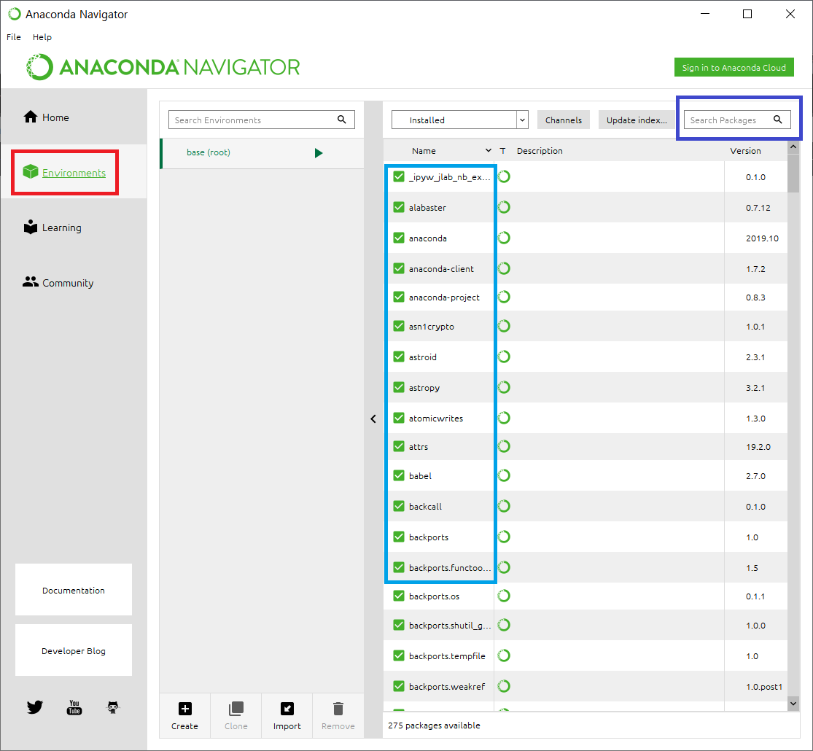Screen dimensions: 813x751
Task: Click the conda type icon for asn1crypto
Action: pyautogui.click(x=504, y=326)
